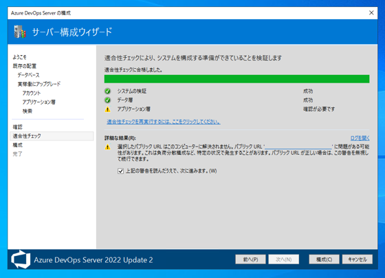Uncheck 上記の警告を読んだうえで、次に進みます checkbox
This screenshot has width=385, height=278.
click(x=120, y=171)
